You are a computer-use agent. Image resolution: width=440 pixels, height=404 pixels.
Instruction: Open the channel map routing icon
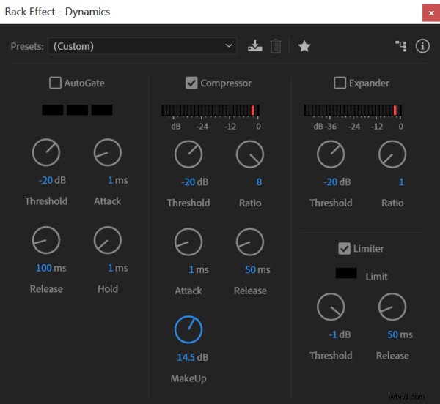[400, 46]
